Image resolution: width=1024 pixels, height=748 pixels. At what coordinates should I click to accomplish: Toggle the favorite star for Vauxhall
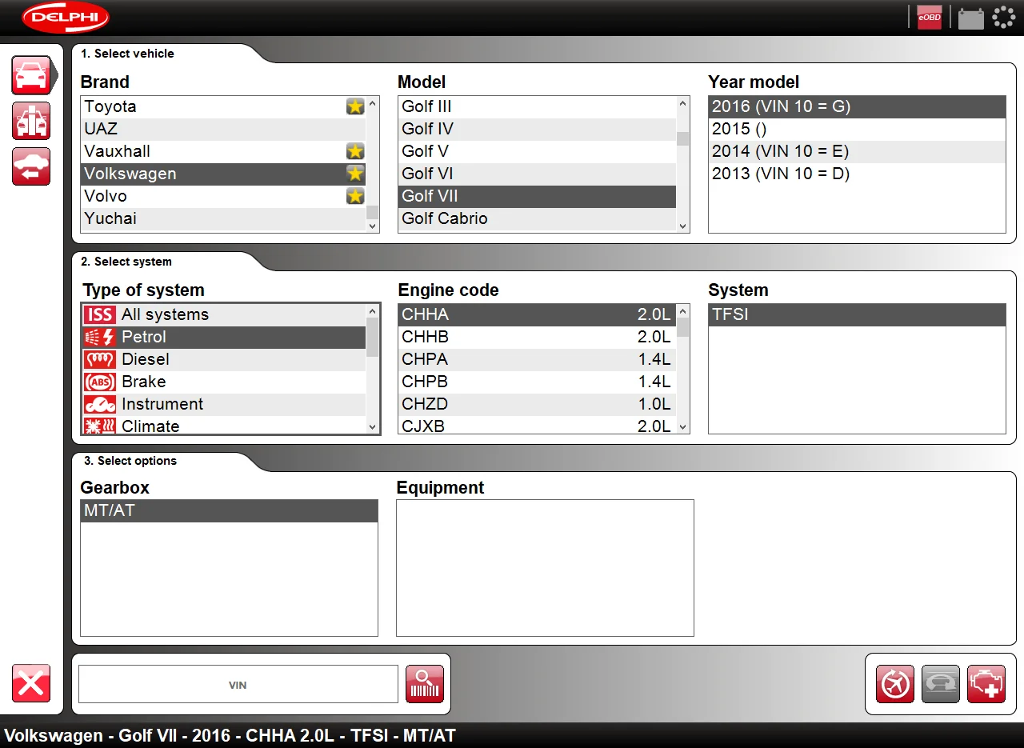coord(355,151)
